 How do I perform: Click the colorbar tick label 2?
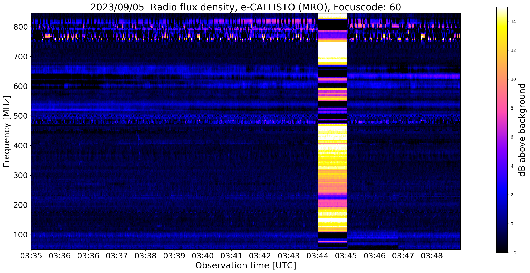point(512,195)
